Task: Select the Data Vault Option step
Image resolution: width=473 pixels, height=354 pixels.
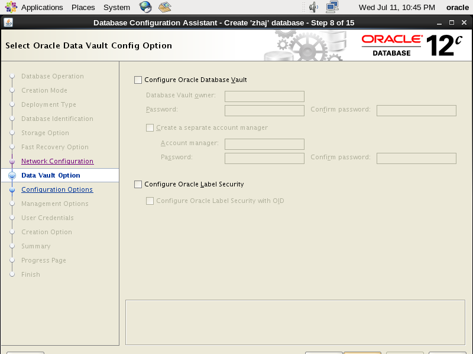Action: pos(51,175)
